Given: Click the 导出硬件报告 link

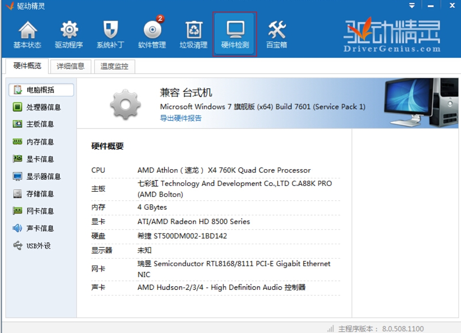Looking at the screenshot, I should [x=181, y=118].
